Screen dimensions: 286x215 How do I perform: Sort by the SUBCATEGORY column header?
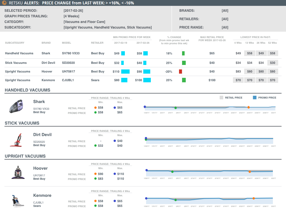tap(15, 43)
